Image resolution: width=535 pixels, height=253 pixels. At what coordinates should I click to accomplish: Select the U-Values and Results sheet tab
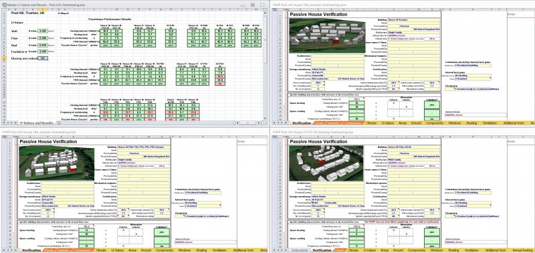click(37, 123)
